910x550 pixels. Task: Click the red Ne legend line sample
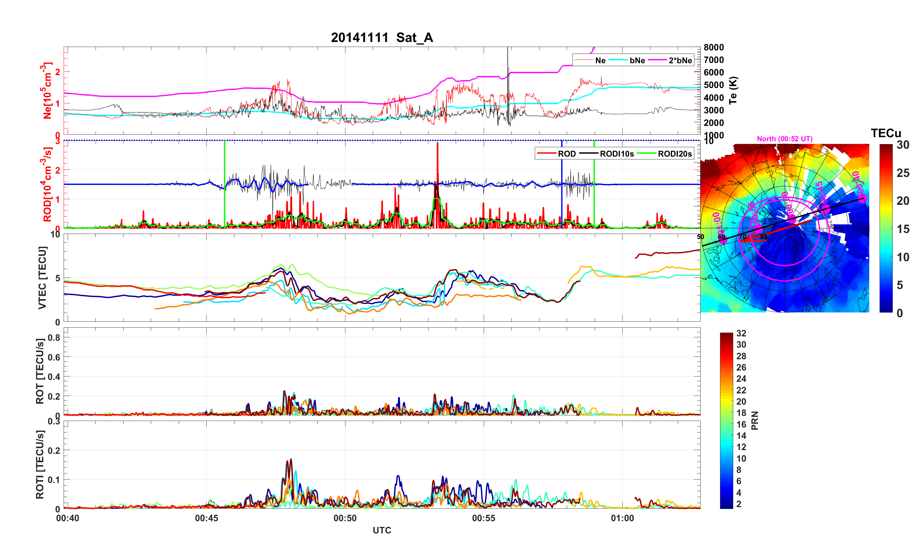pyautogui.click(x=584, y=60)
